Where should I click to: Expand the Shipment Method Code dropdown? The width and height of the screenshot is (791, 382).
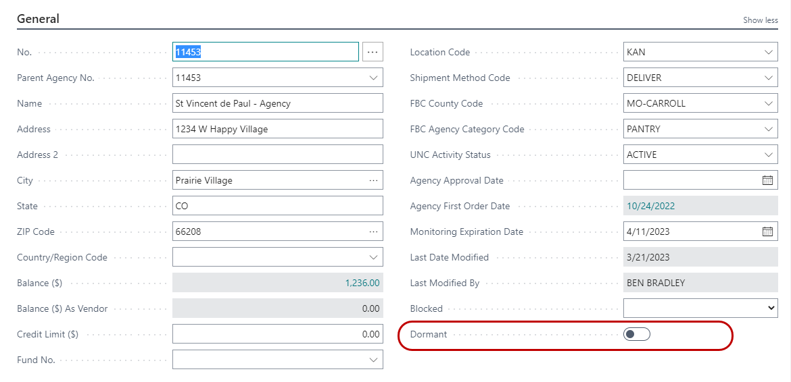(768, 78)
